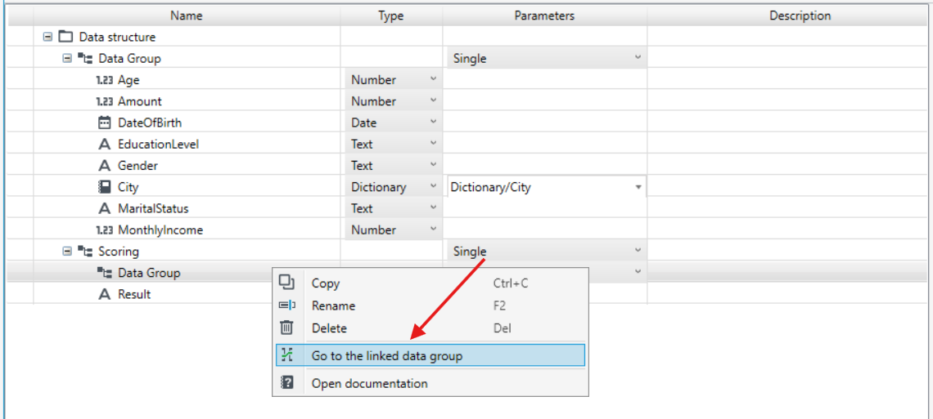933x419 pixels.
Task: Click the Copy icon in context menu
Action: click(x=286, y=283)
